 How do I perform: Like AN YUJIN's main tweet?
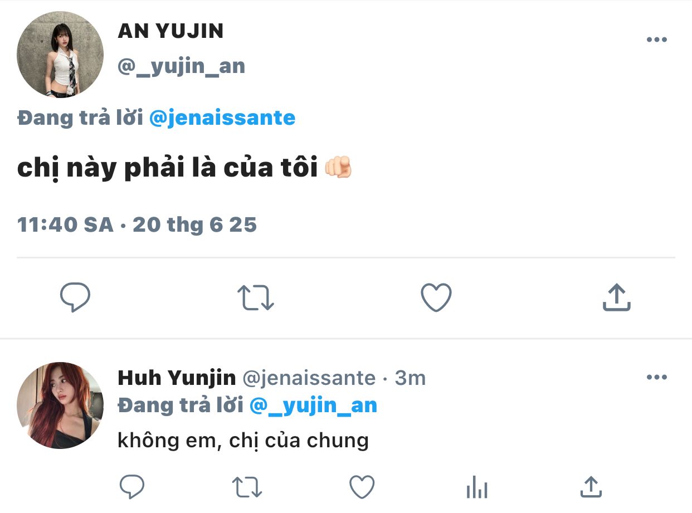pos(436,297)
